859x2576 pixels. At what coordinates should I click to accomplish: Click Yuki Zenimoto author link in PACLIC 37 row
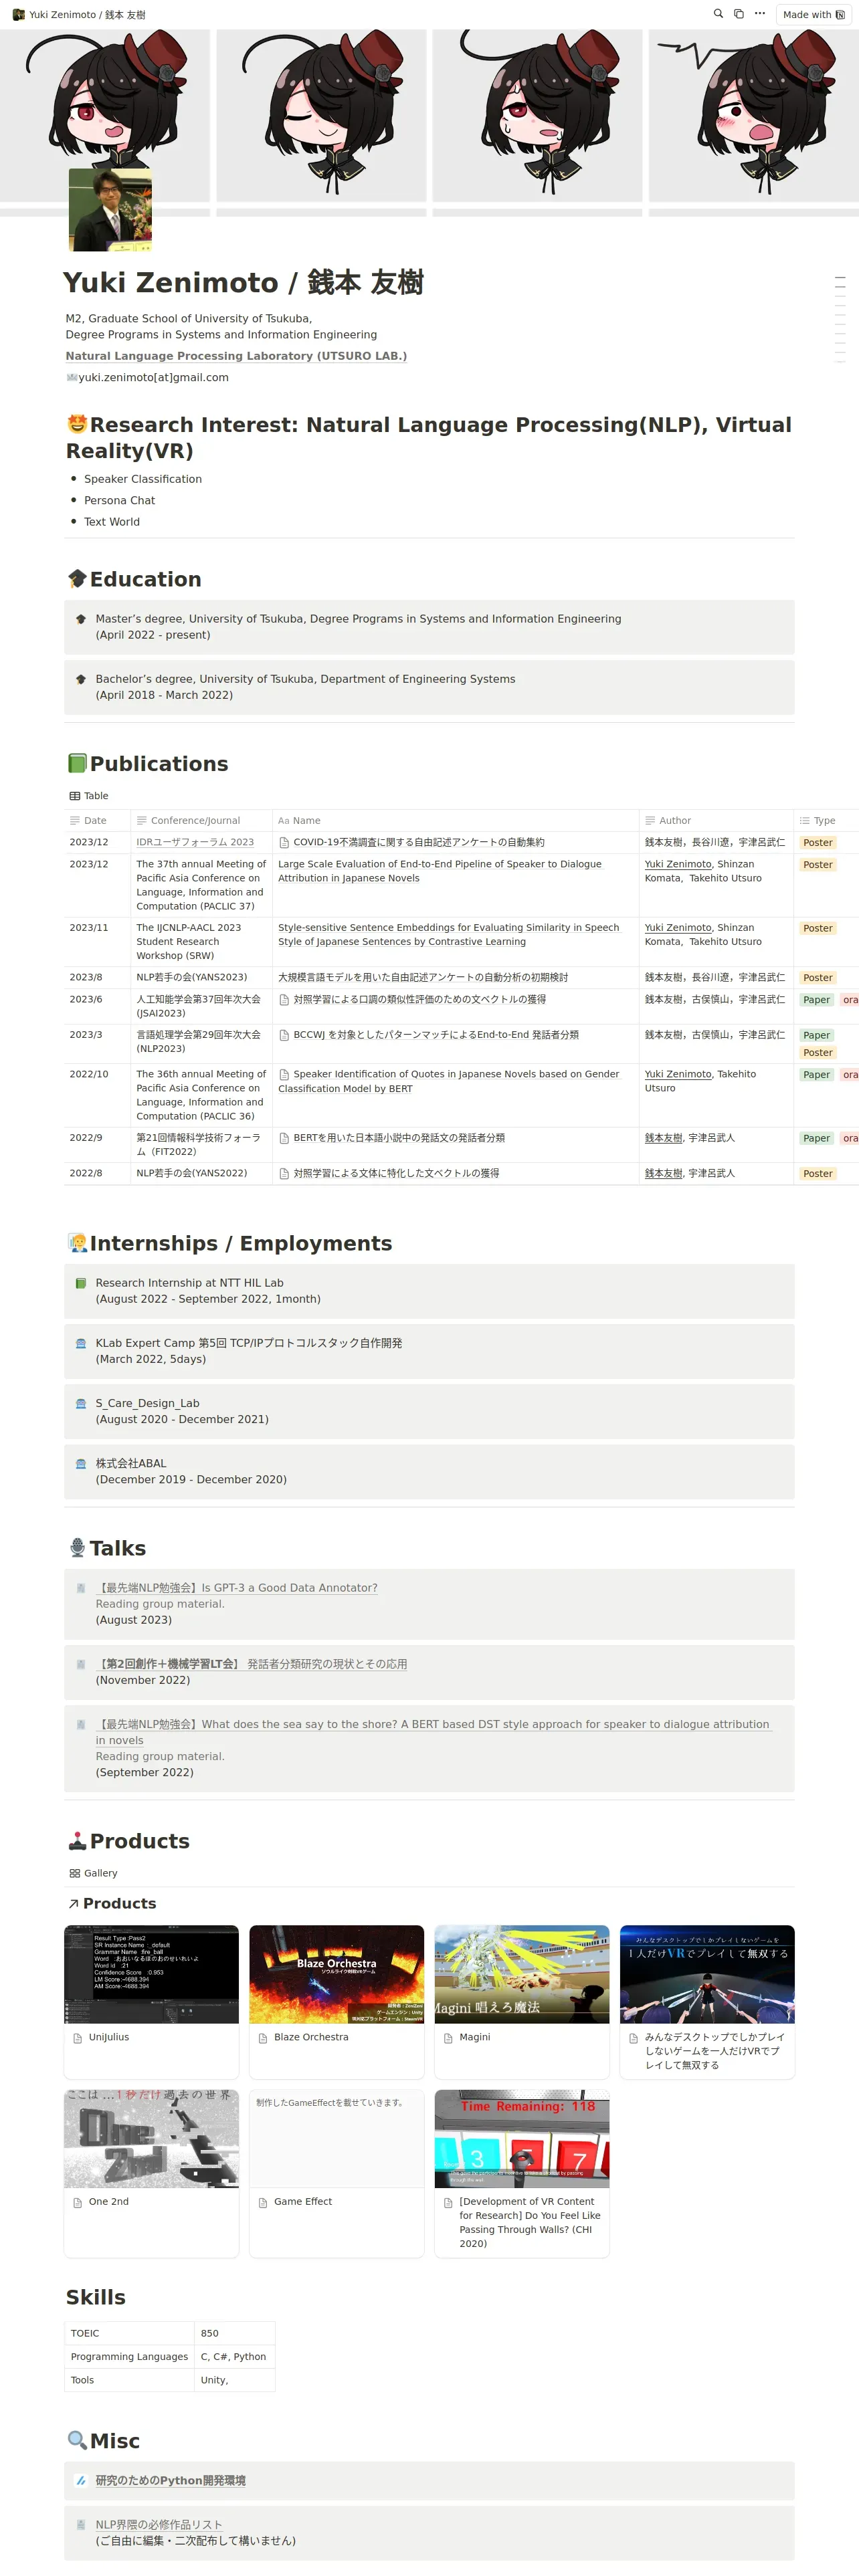point(678,864)
